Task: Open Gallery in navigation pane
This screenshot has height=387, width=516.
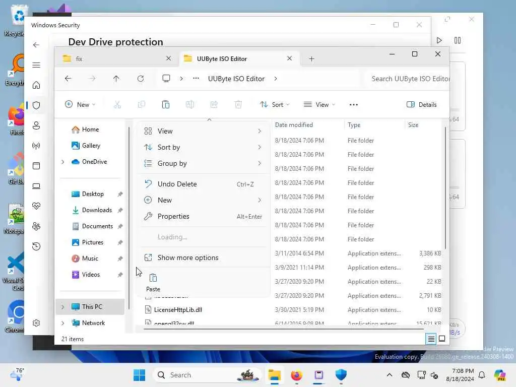Action: (x=86, y=146)
